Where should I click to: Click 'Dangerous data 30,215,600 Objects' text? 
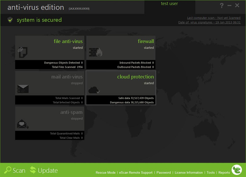(132, 103)
